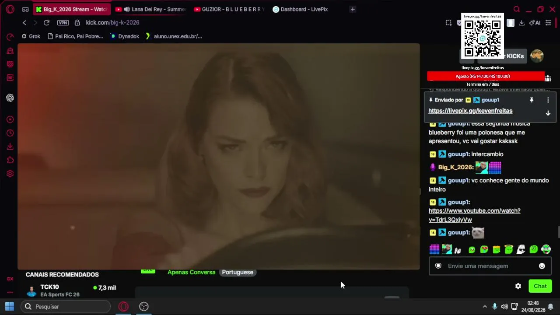Open the sidebar icon above ChatGPT
Viewport: 560px width, 315px height.
[x=10, y=78]
